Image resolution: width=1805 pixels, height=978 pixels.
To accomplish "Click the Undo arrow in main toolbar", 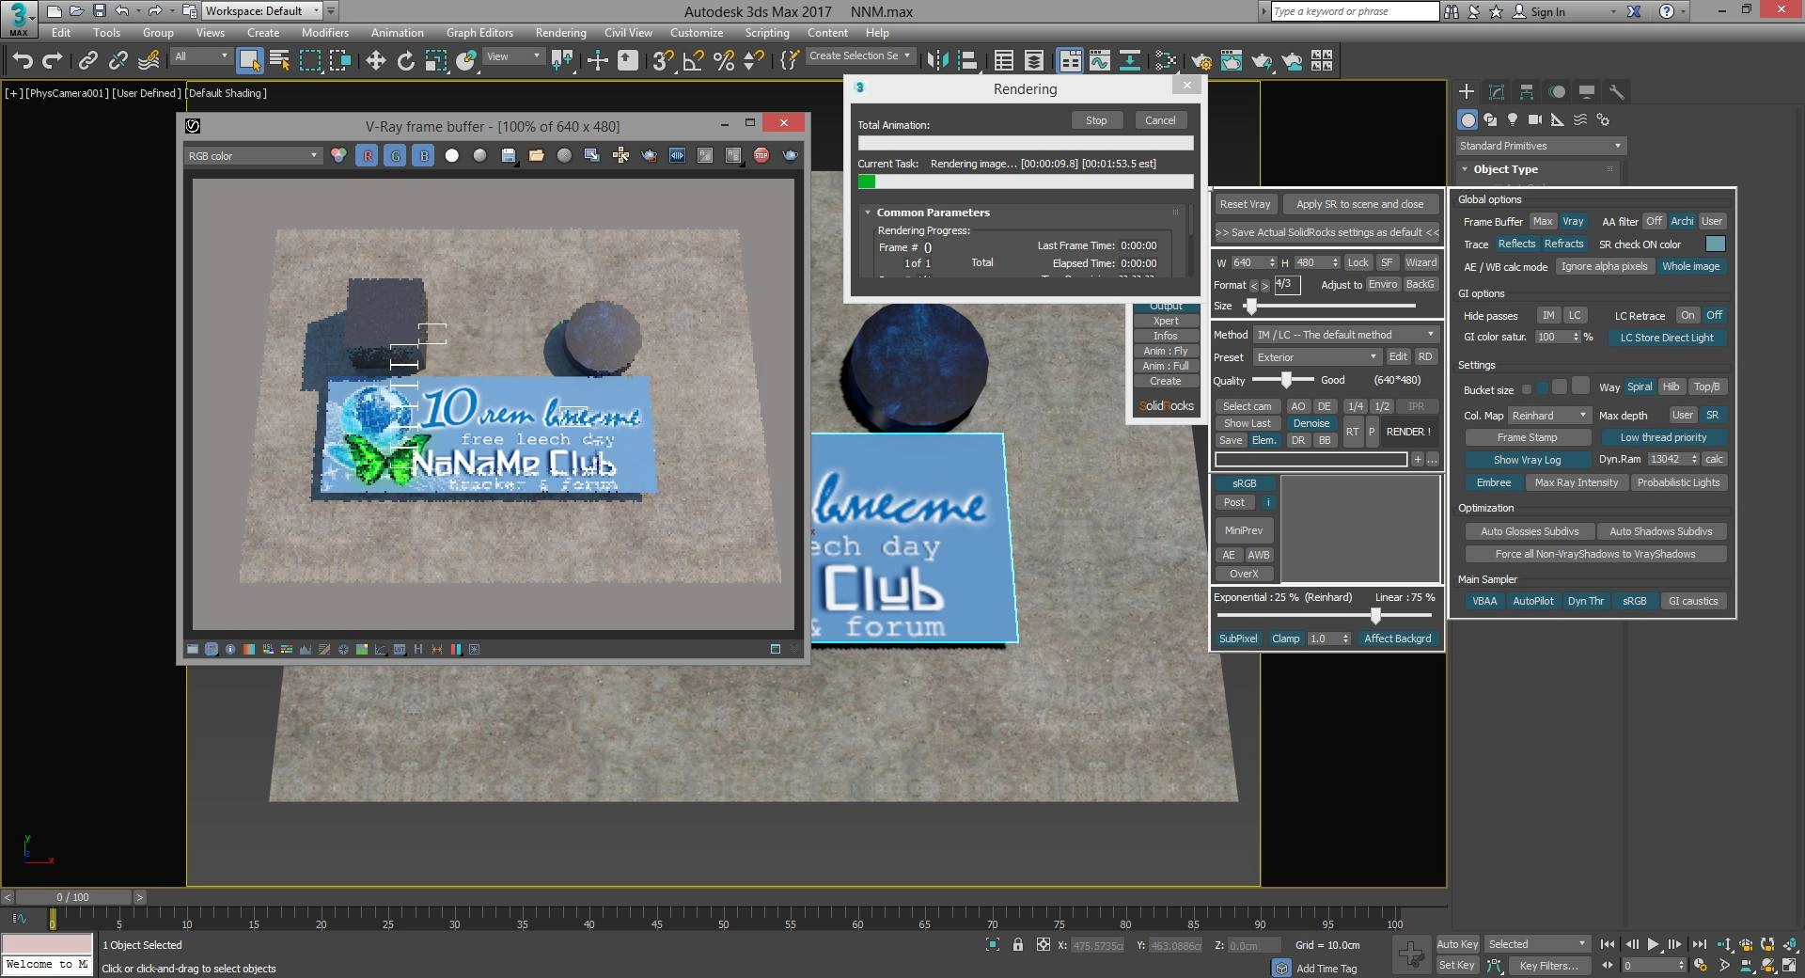I will 23,61.
